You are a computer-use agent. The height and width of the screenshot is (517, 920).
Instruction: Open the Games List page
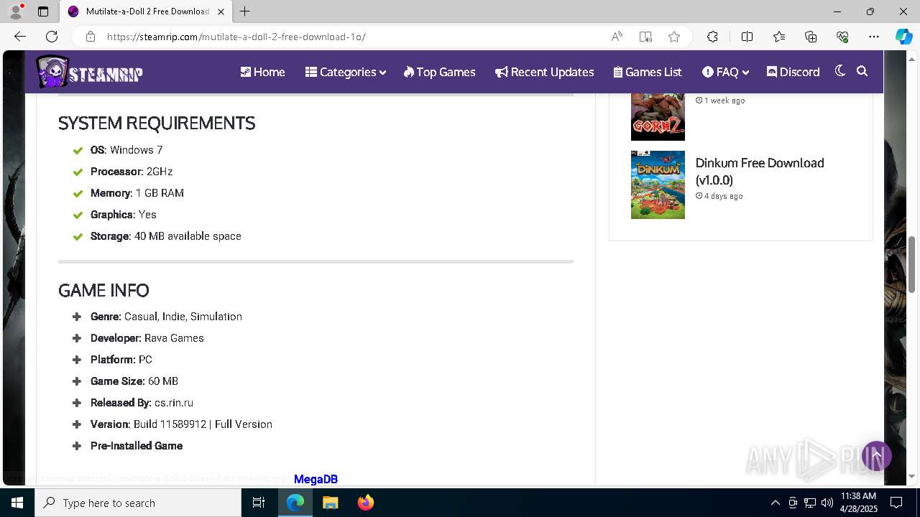pyautogui.click(x=648, y=72)
